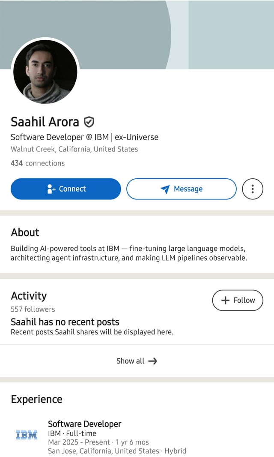Click 'IBM · Full-time' text
Image resolution: width=274 pixels, height=457 pixels.
pos(72,433)
